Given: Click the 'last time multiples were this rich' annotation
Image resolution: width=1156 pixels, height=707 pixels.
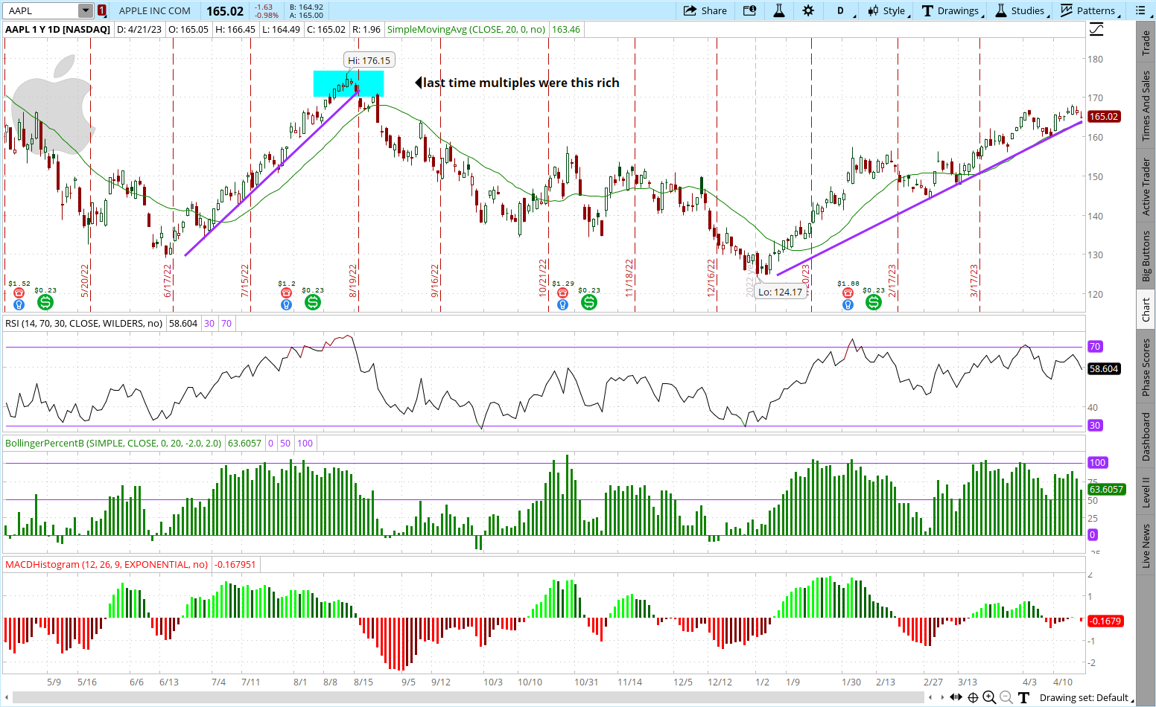Looking at the screenshot, I should tap(521, 83).
